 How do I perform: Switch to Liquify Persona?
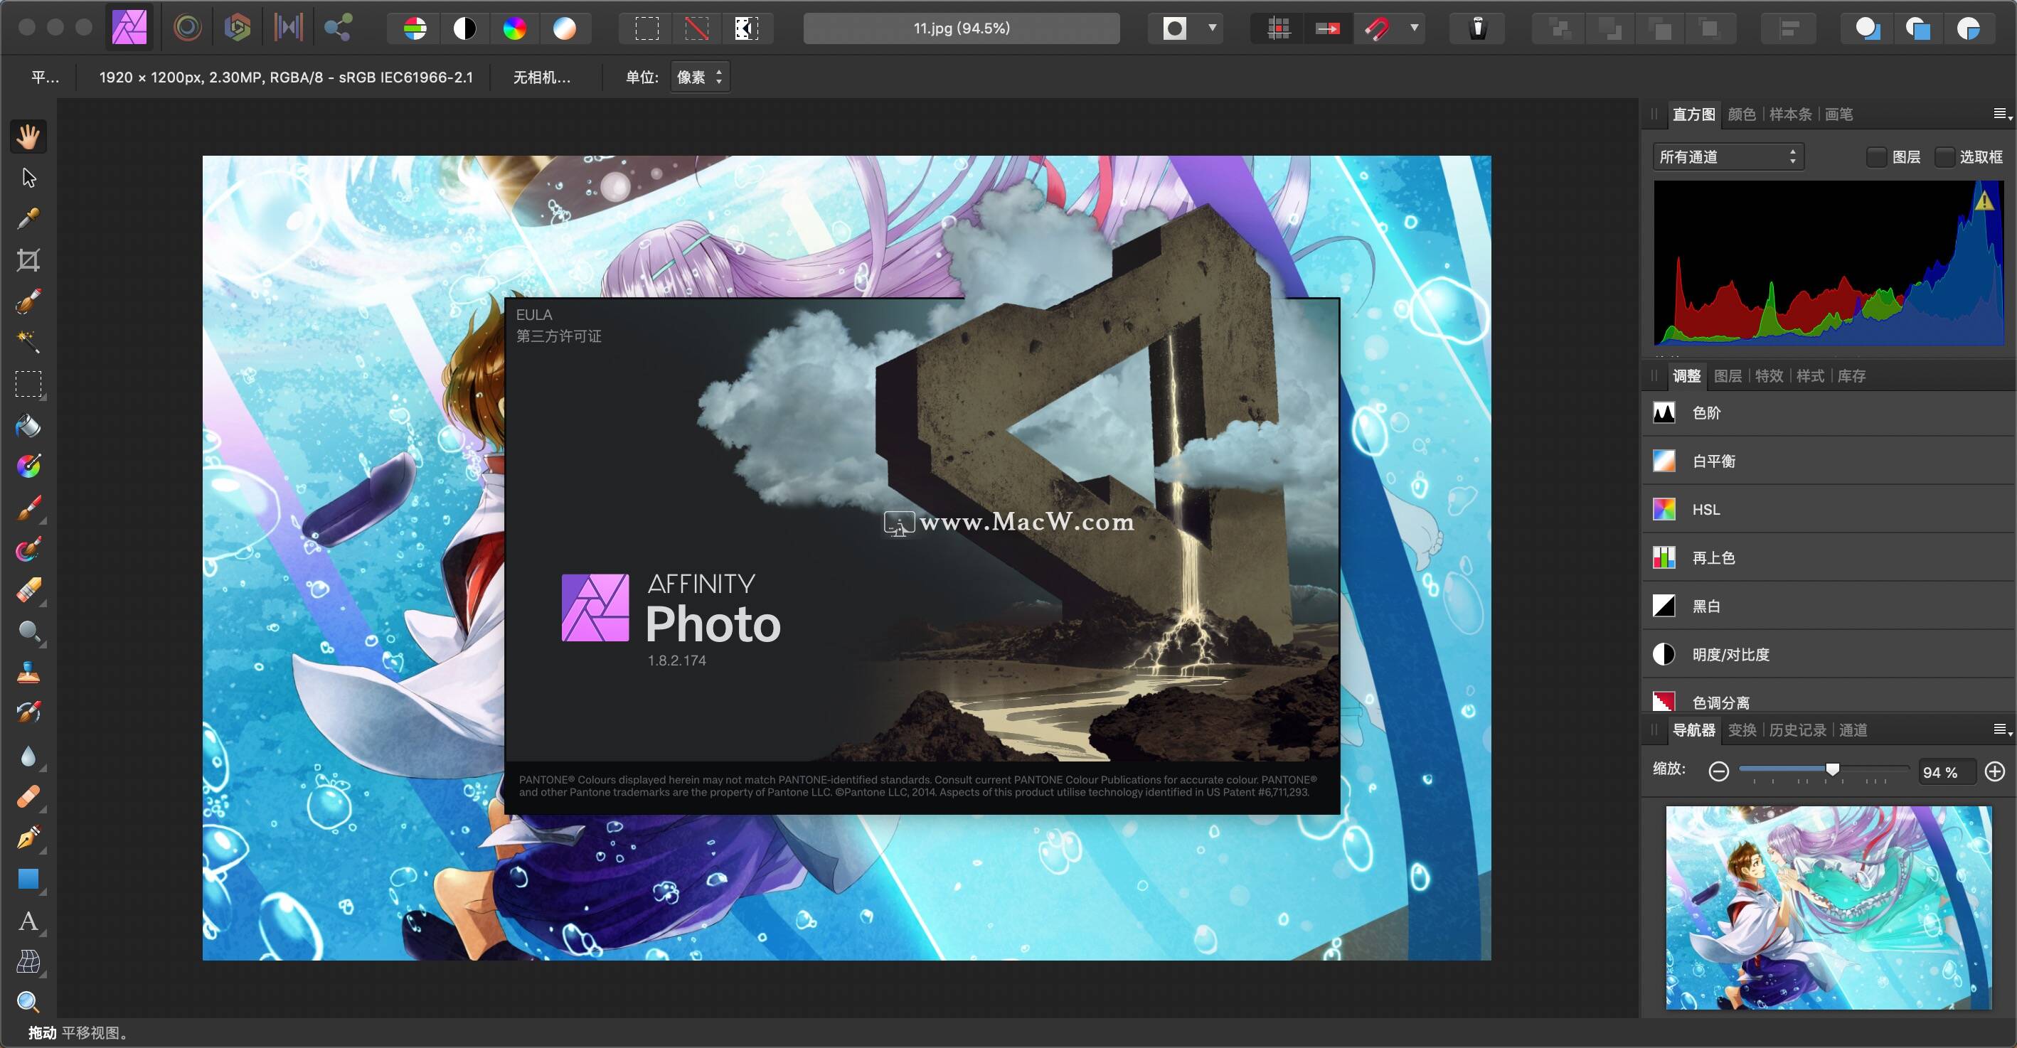pos(187,28)
